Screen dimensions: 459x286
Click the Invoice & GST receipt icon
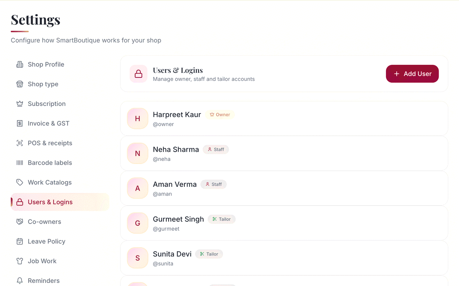pos(20,124)
